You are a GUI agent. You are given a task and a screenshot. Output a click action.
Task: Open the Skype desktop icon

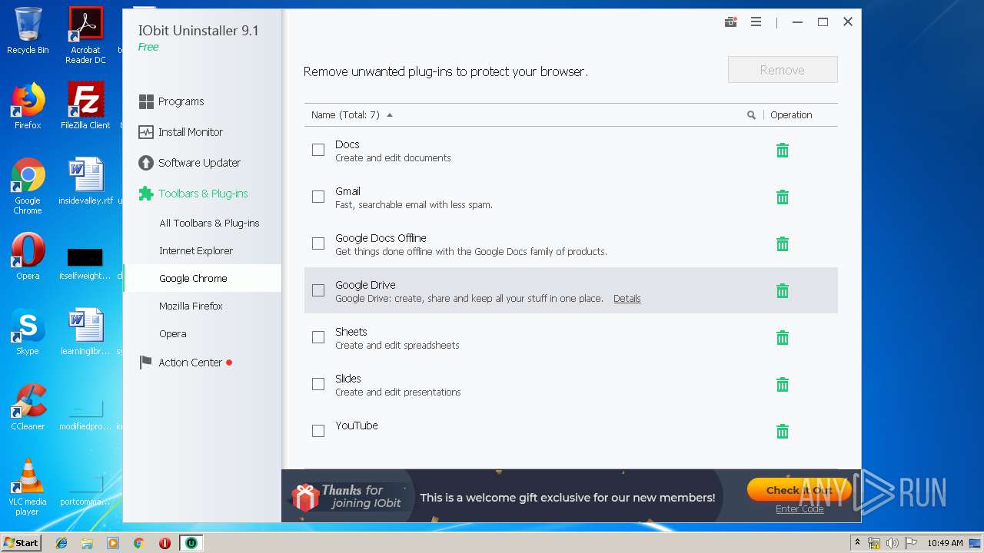pos(28,332)
